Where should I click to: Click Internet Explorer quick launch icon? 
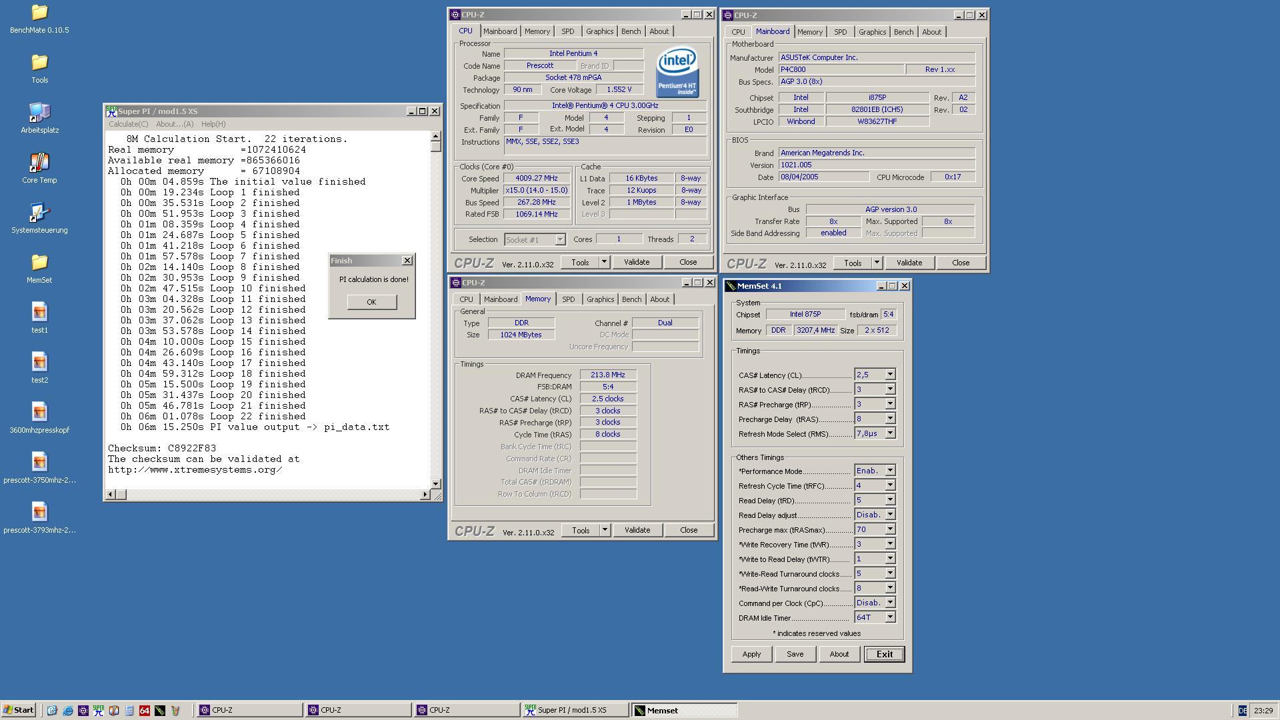tap(67, 711)
